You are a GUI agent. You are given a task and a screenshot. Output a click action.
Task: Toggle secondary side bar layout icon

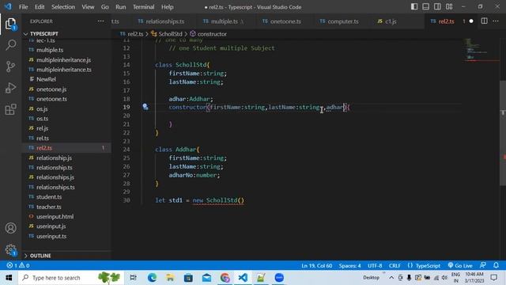pos(437,7)
